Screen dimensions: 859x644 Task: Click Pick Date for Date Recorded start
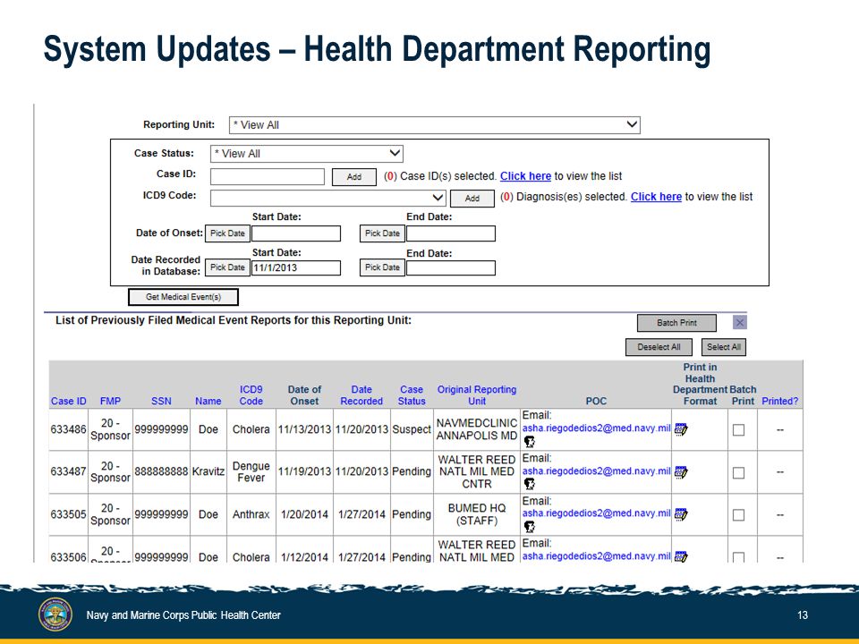click(227, 267)
